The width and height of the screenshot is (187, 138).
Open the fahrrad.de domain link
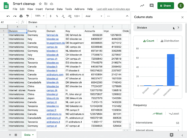point(52,35)
